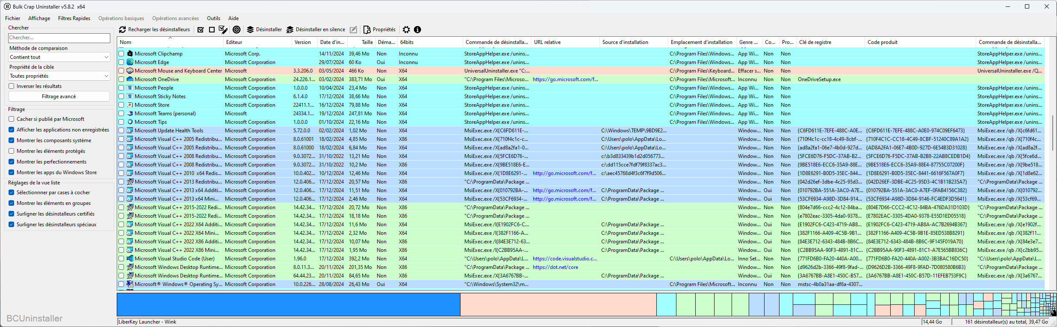Toggle Inverser les résultats checkbox

tap(12, 86)
